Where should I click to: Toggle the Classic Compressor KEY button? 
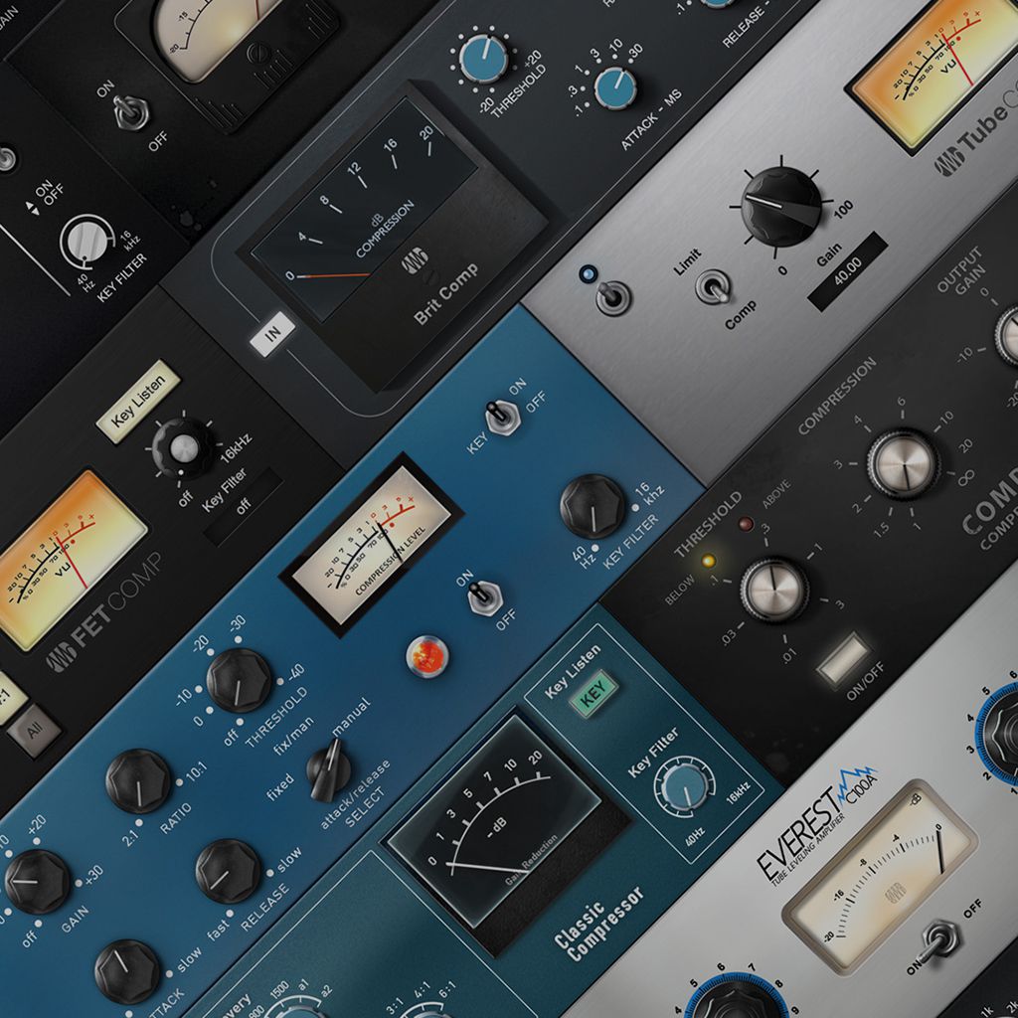(x=594, y=695)
